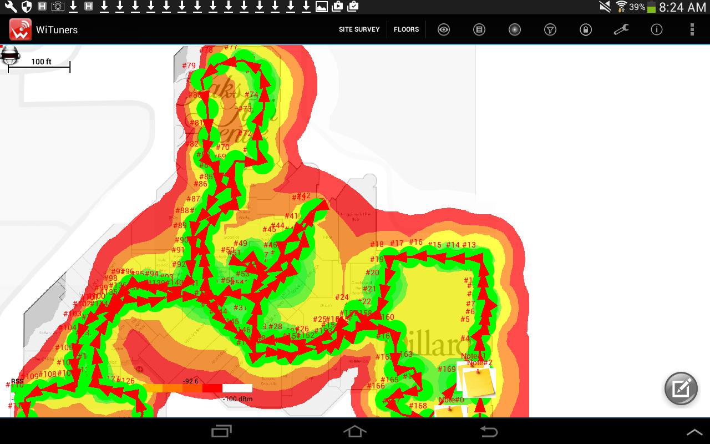The height and width of the screenshot is (444, 710).
Task: Open the SITE SURVEY tab
Action: [x=359, y=30]
